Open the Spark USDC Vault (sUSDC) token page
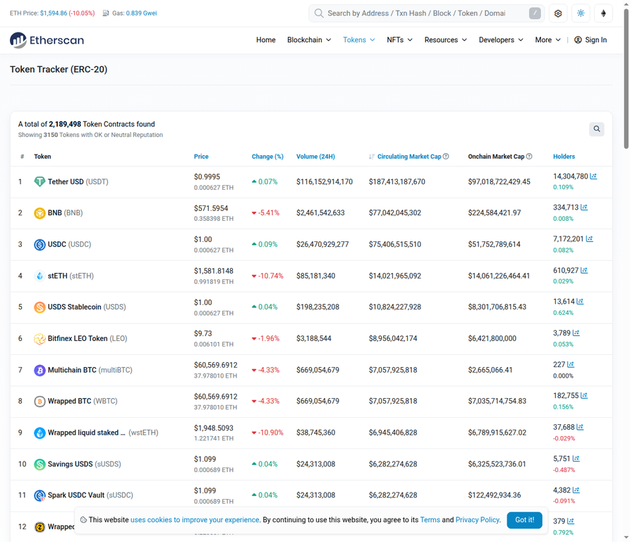The image size is (630, 542). (x=90, y=495)
